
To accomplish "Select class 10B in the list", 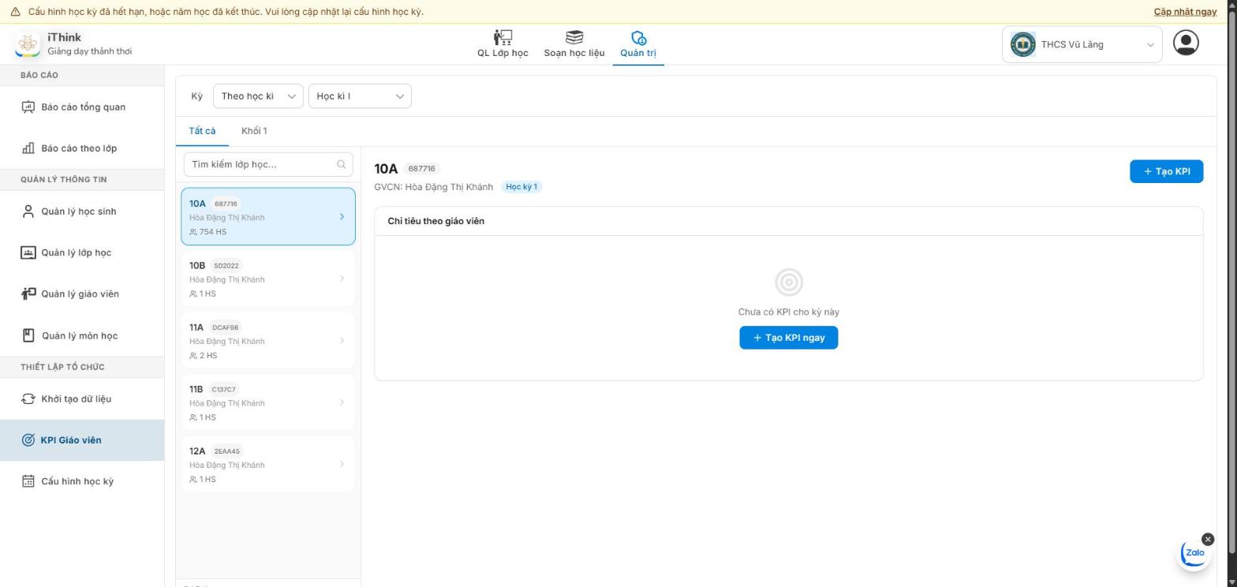I will tap(268, 279).
